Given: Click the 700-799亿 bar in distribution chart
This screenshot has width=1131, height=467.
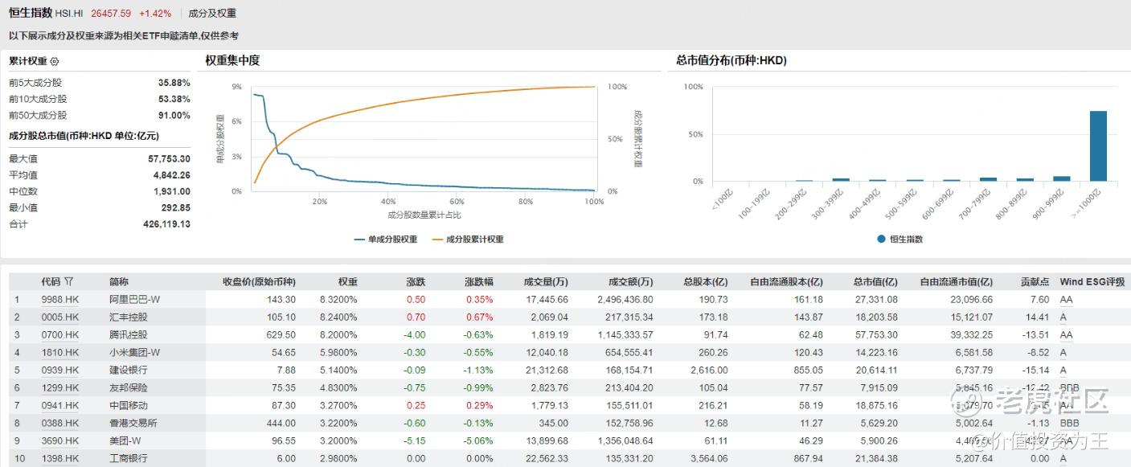Looking at the screenshot, I should (x=988, y=179).
